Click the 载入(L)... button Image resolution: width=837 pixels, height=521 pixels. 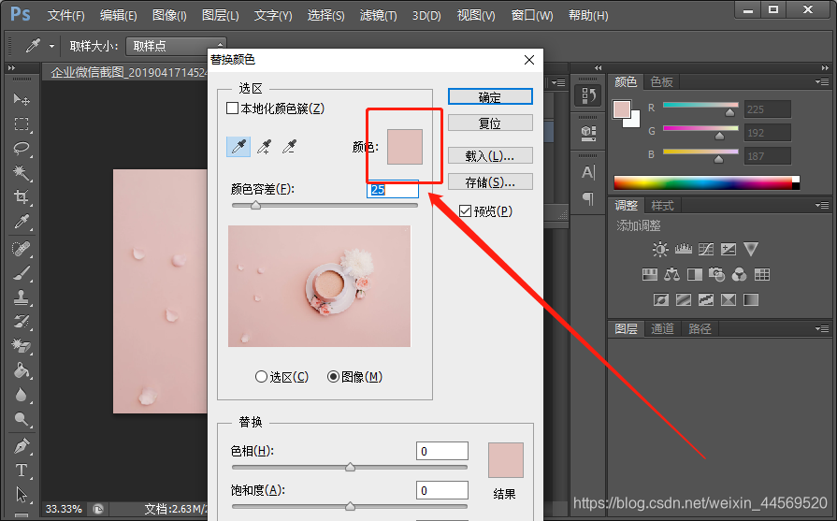[x=490, y=155]
